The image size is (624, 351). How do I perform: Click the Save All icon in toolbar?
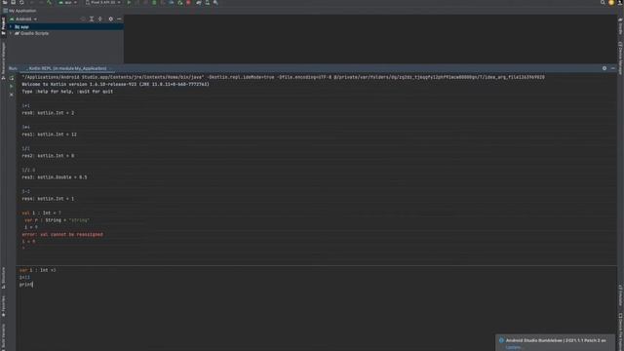tap(13, 2)
